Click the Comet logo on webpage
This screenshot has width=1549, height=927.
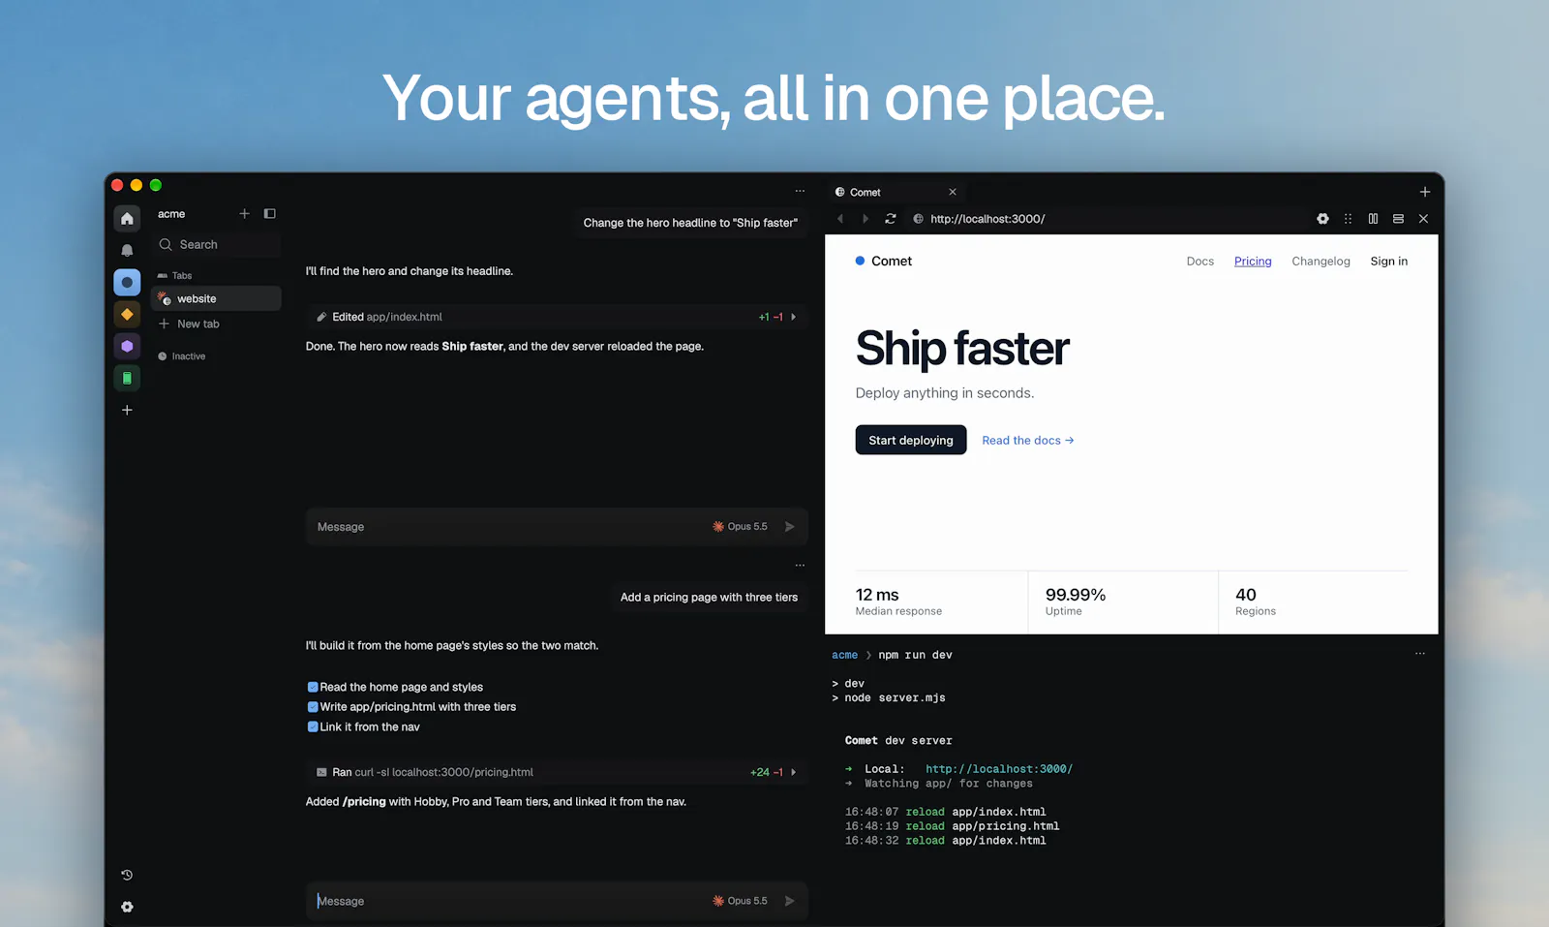tap(884, 262)
